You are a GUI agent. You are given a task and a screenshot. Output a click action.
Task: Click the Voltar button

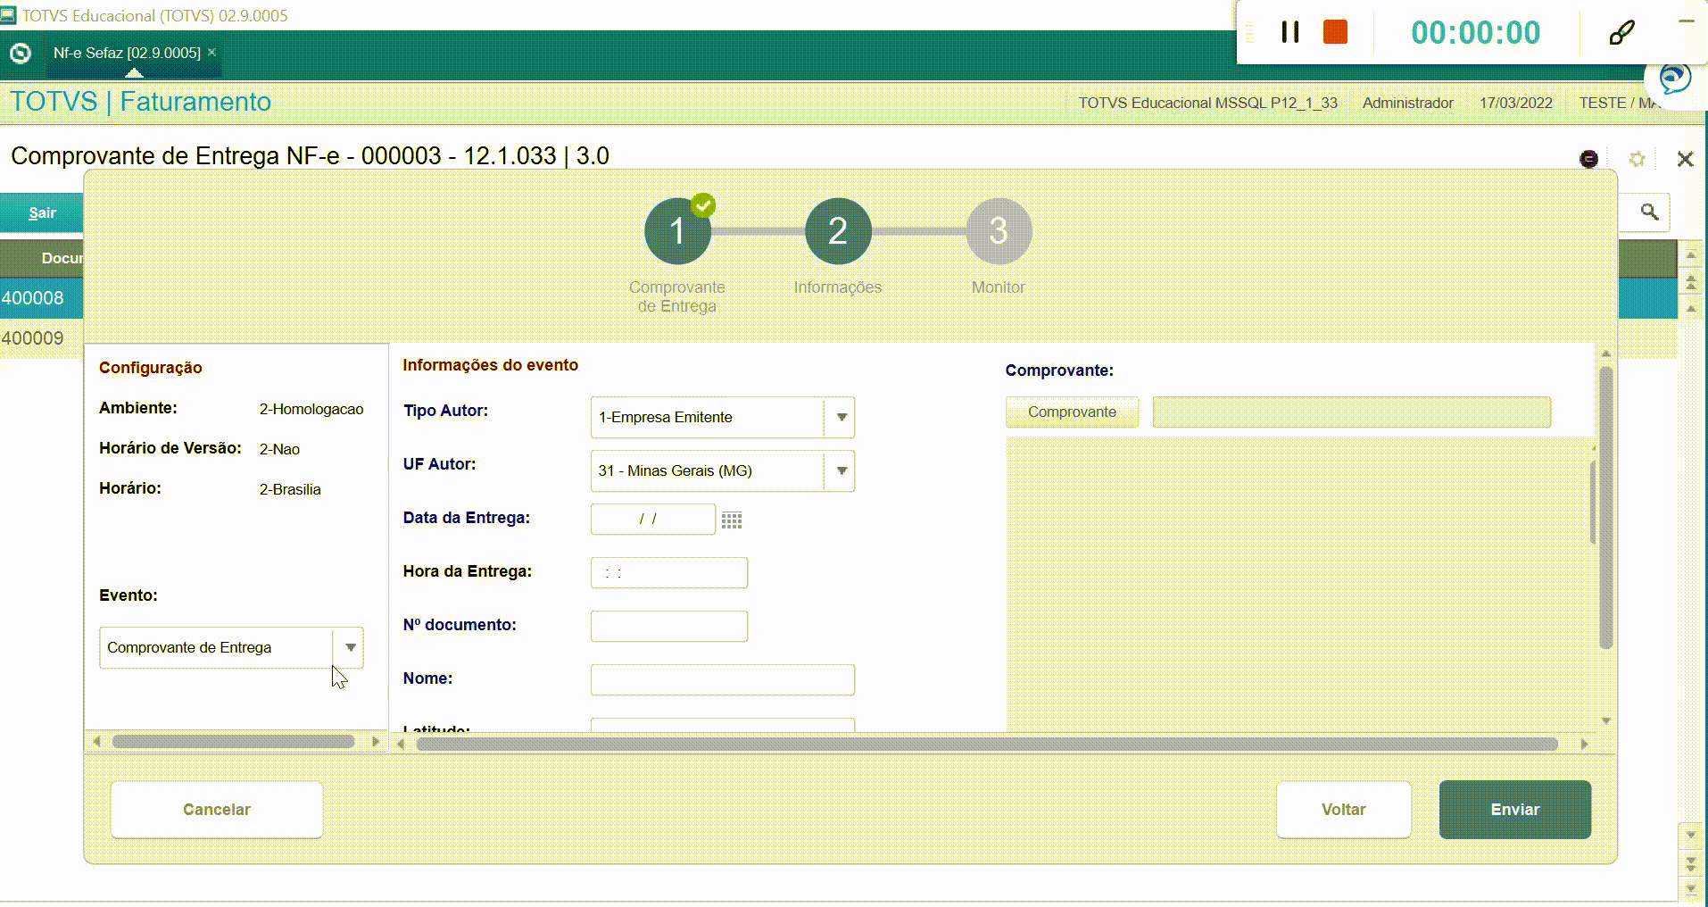point(1343,810)
